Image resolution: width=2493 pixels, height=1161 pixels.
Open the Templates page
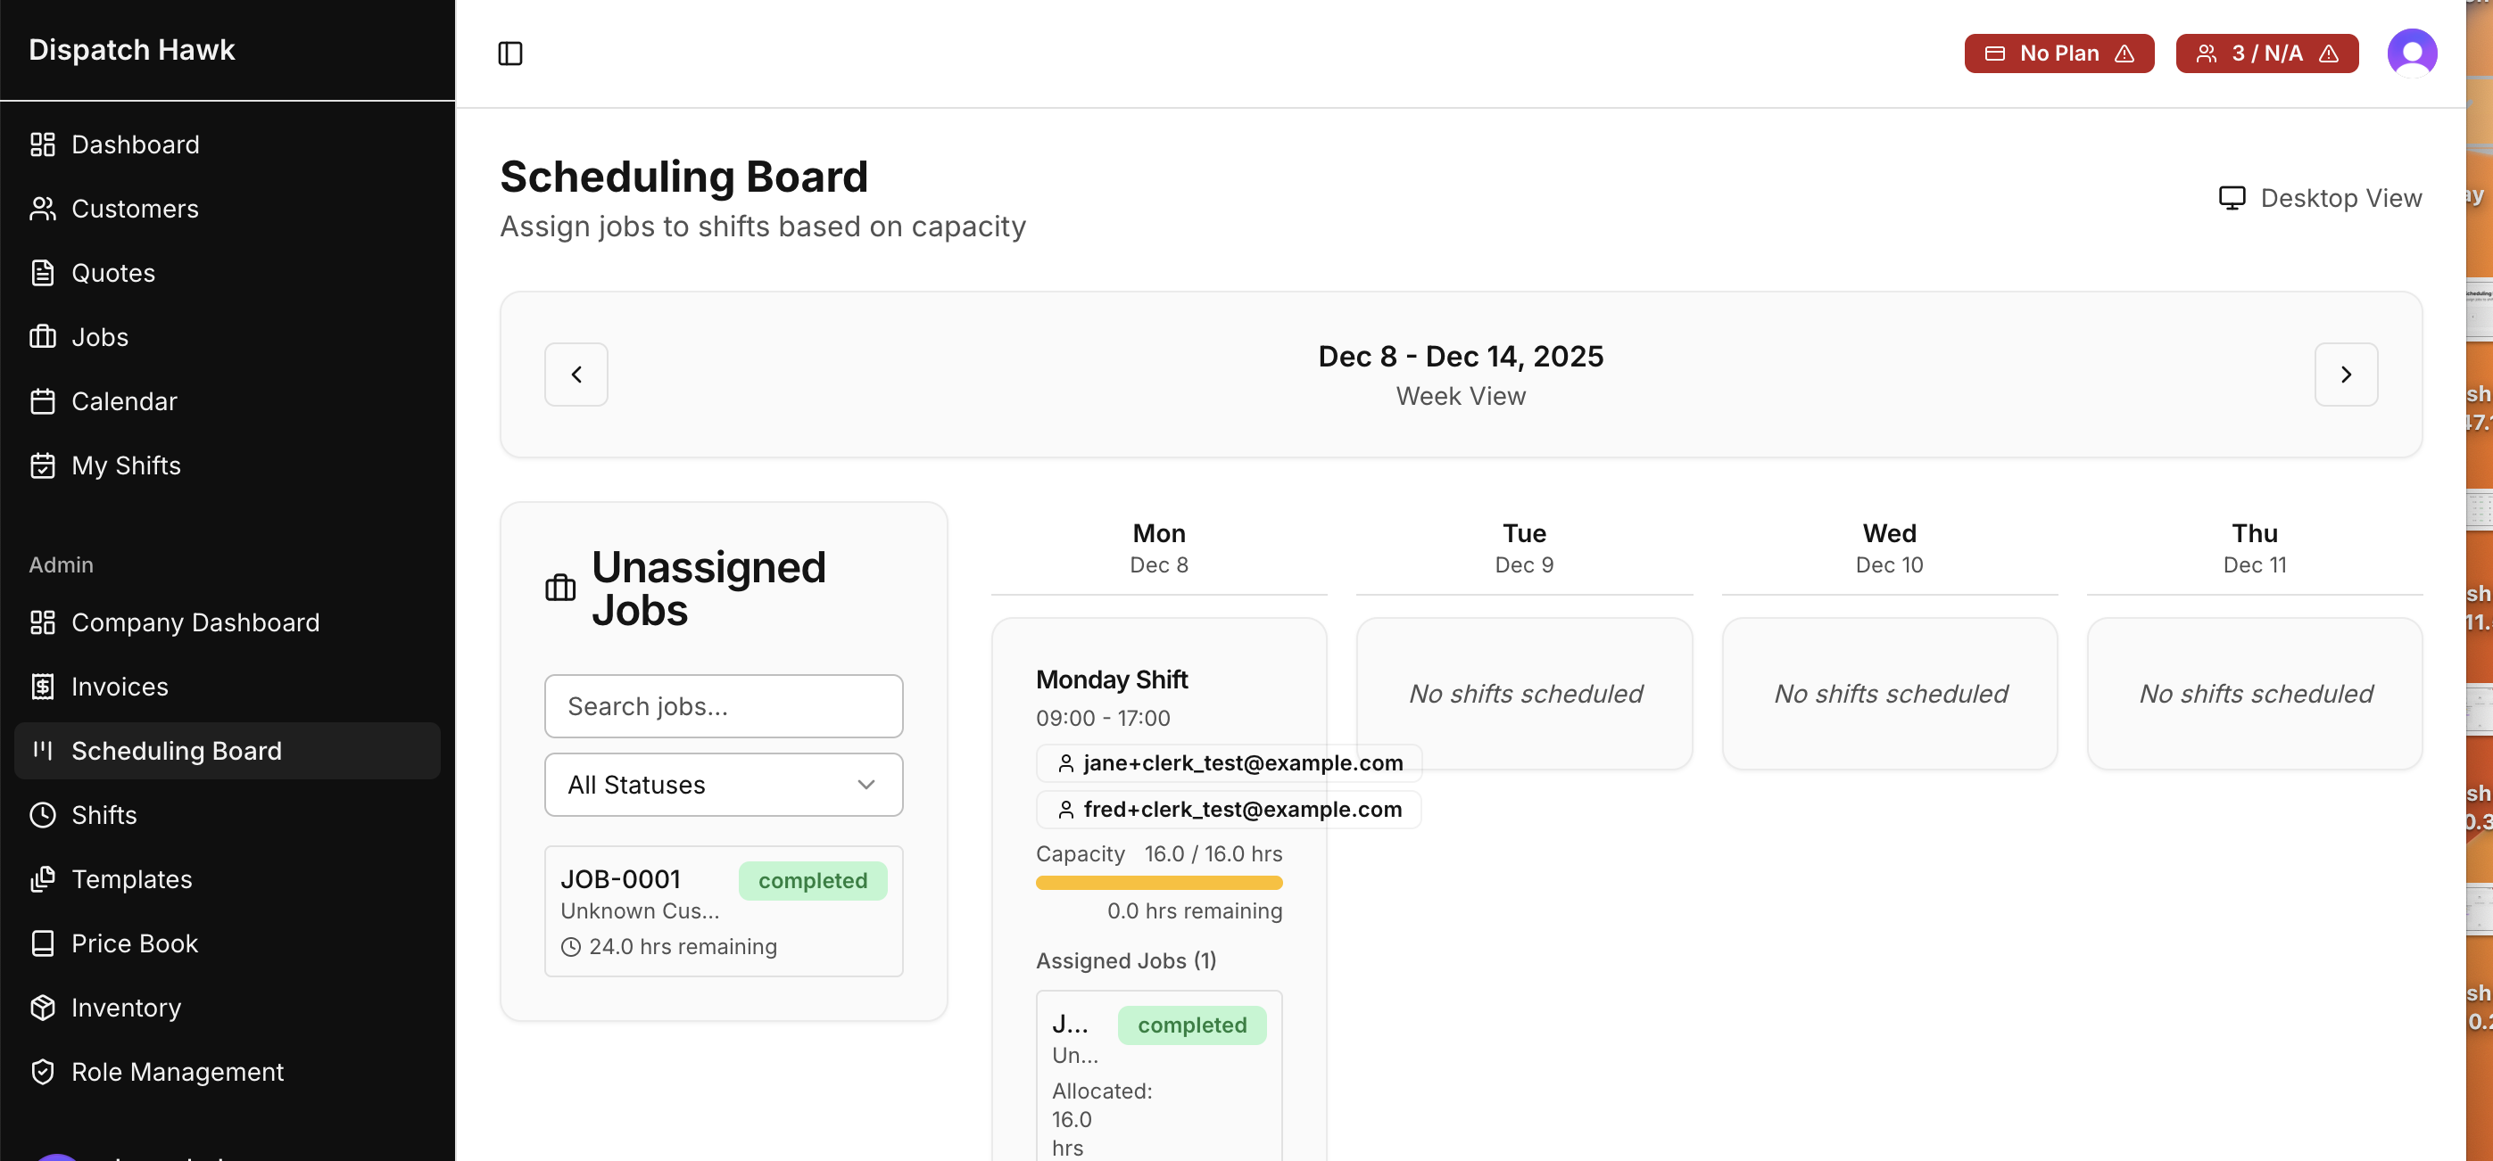[132, 878]
